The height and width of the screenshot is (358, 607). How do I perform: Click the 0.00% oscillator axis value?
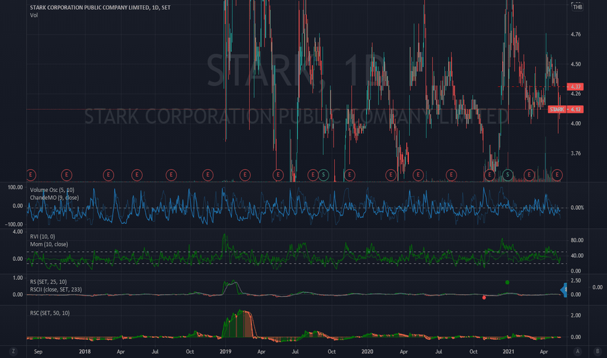pyautogui.click(x=577, y=208)
